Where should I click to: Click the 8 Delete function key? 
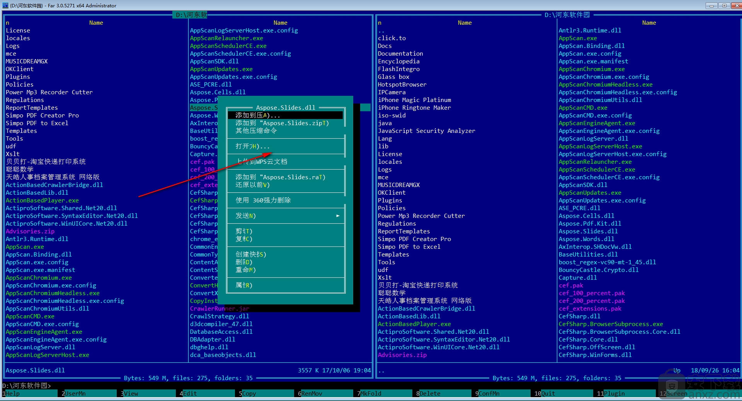(444, 393)
